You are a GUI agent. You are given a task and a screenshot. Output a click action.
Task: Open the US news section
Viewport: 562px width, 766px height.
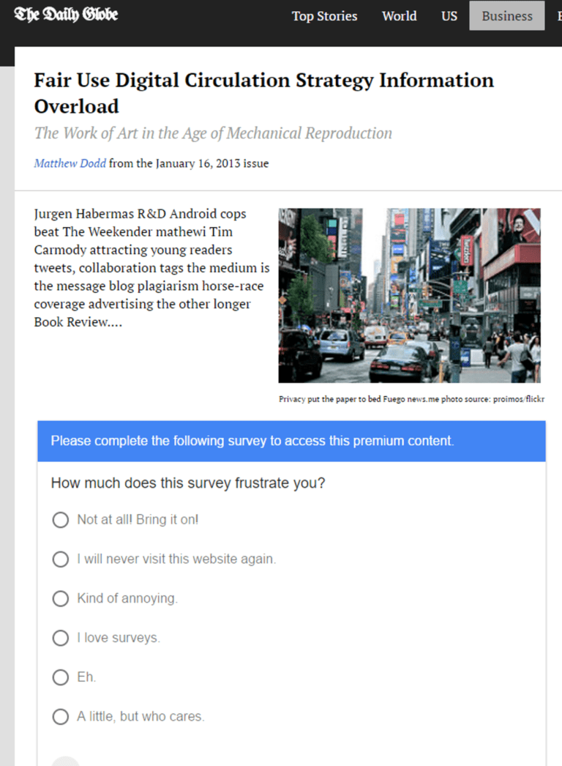(449, 16)
